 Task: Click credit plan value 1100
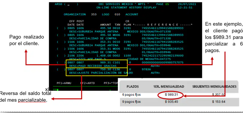coord(127,56)
